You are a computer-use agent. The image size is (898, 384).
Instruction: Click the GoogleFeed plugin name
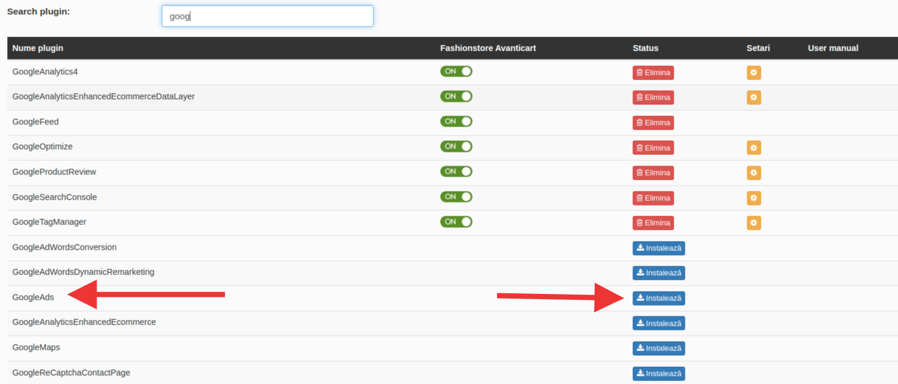point(35,122)
